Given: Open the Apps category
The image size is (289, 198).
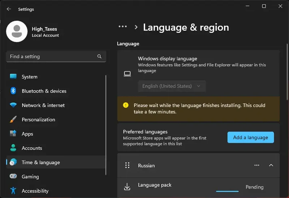Looking at the screenshot, I should coord(56,134).
